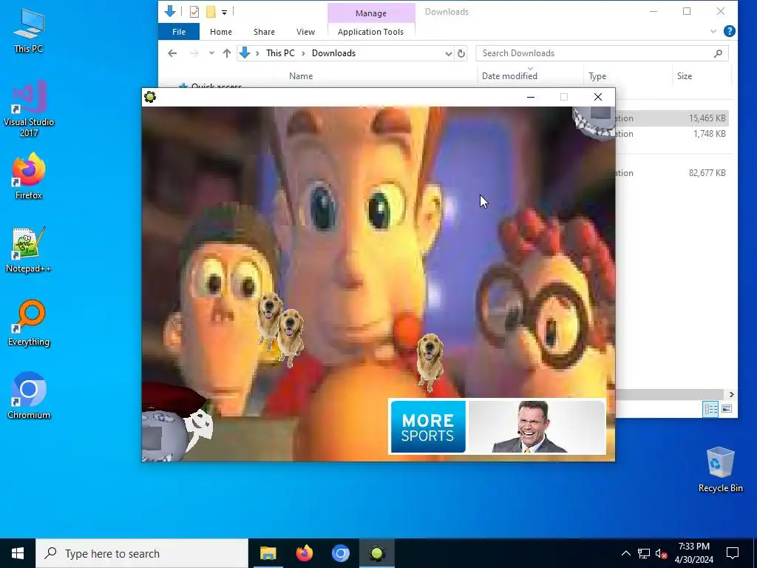Viewport: 757px width, 568px height.
Task: Click This PC in the address breadcrumb
Action: (280, 53)
